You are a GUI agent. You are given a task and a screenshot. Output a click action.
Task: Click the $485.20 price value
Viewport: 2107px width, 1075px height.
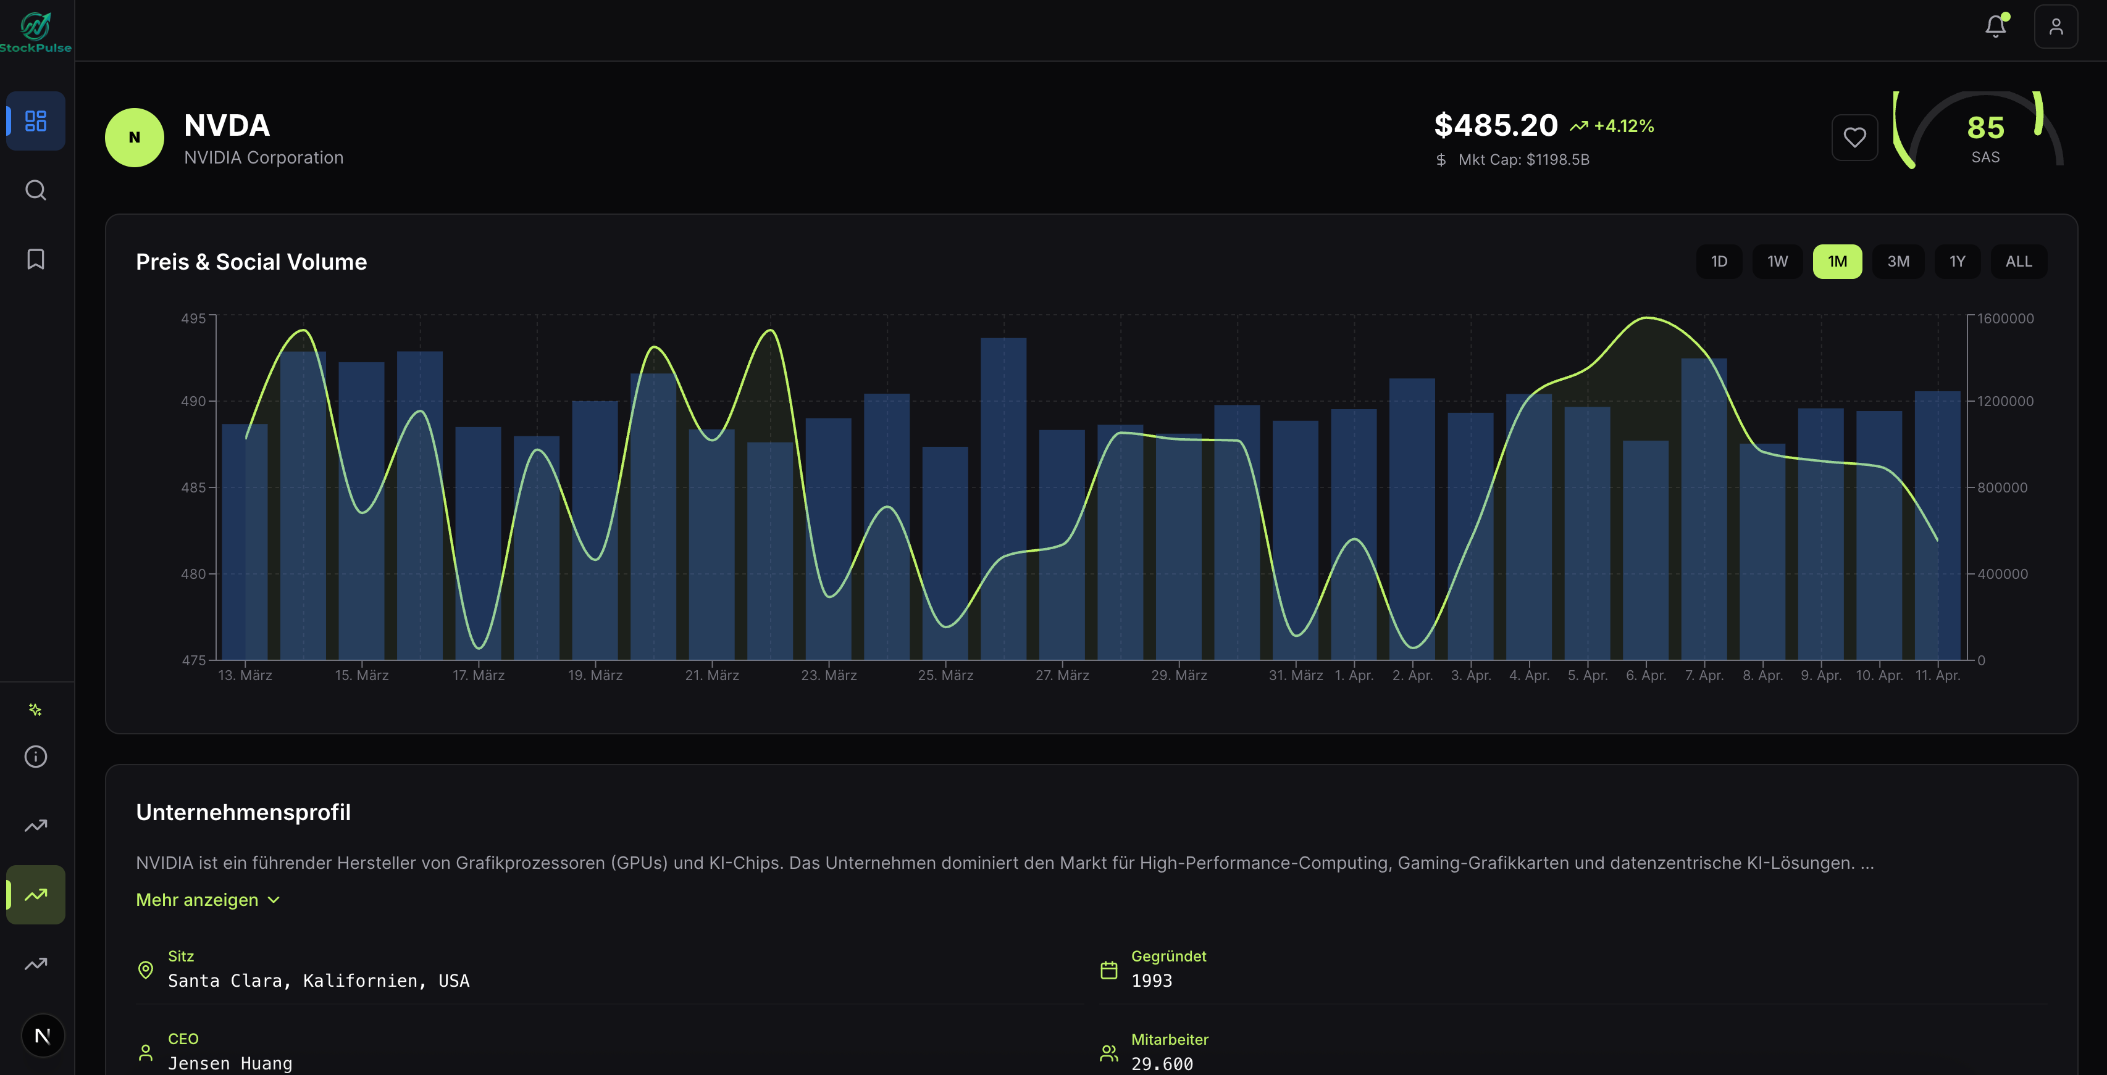tap(1495, 125)
